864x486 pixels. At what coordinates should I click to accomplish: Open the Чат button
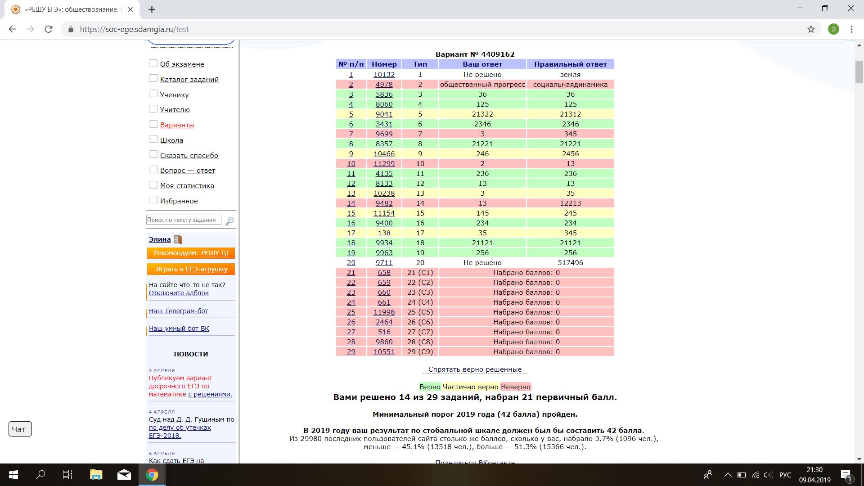click(20, 429)
